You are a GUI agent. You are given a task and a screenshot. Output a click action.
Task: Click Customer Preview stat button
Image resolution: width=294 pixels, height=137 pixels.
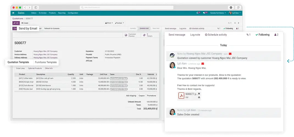click(x=132, y=35)
